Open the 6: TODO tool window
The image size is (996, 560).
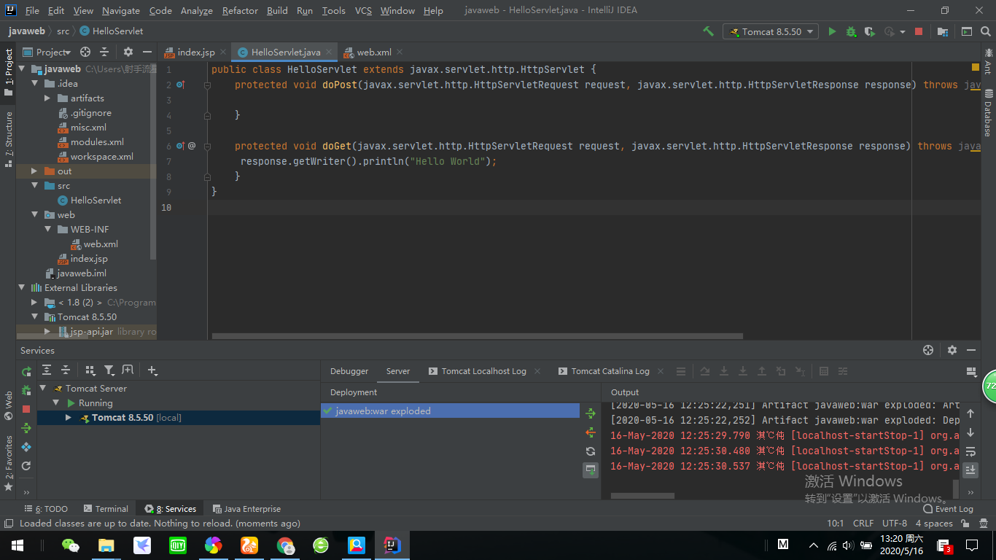pyautogui.click(x=46, y=509)
